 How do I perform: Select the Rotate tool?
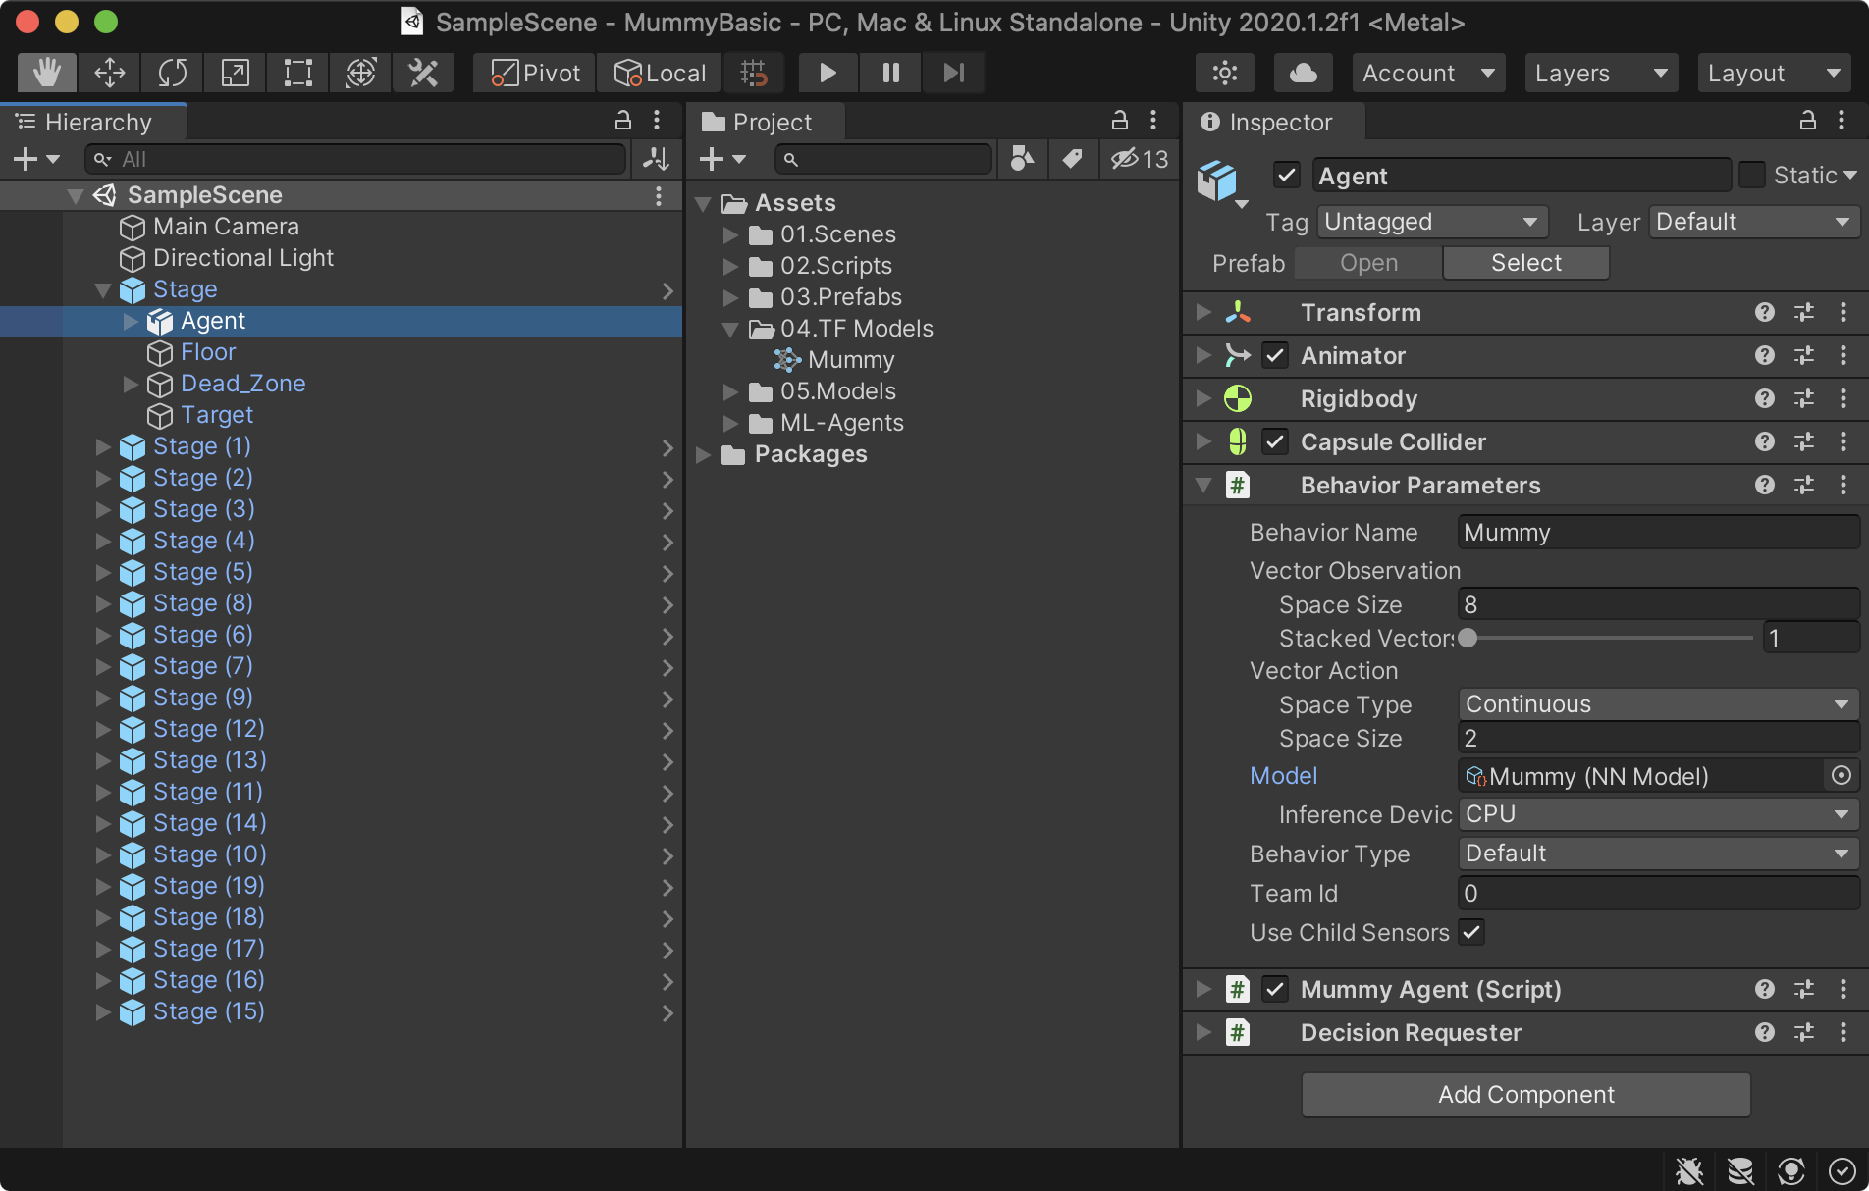[x=172, y=73]
